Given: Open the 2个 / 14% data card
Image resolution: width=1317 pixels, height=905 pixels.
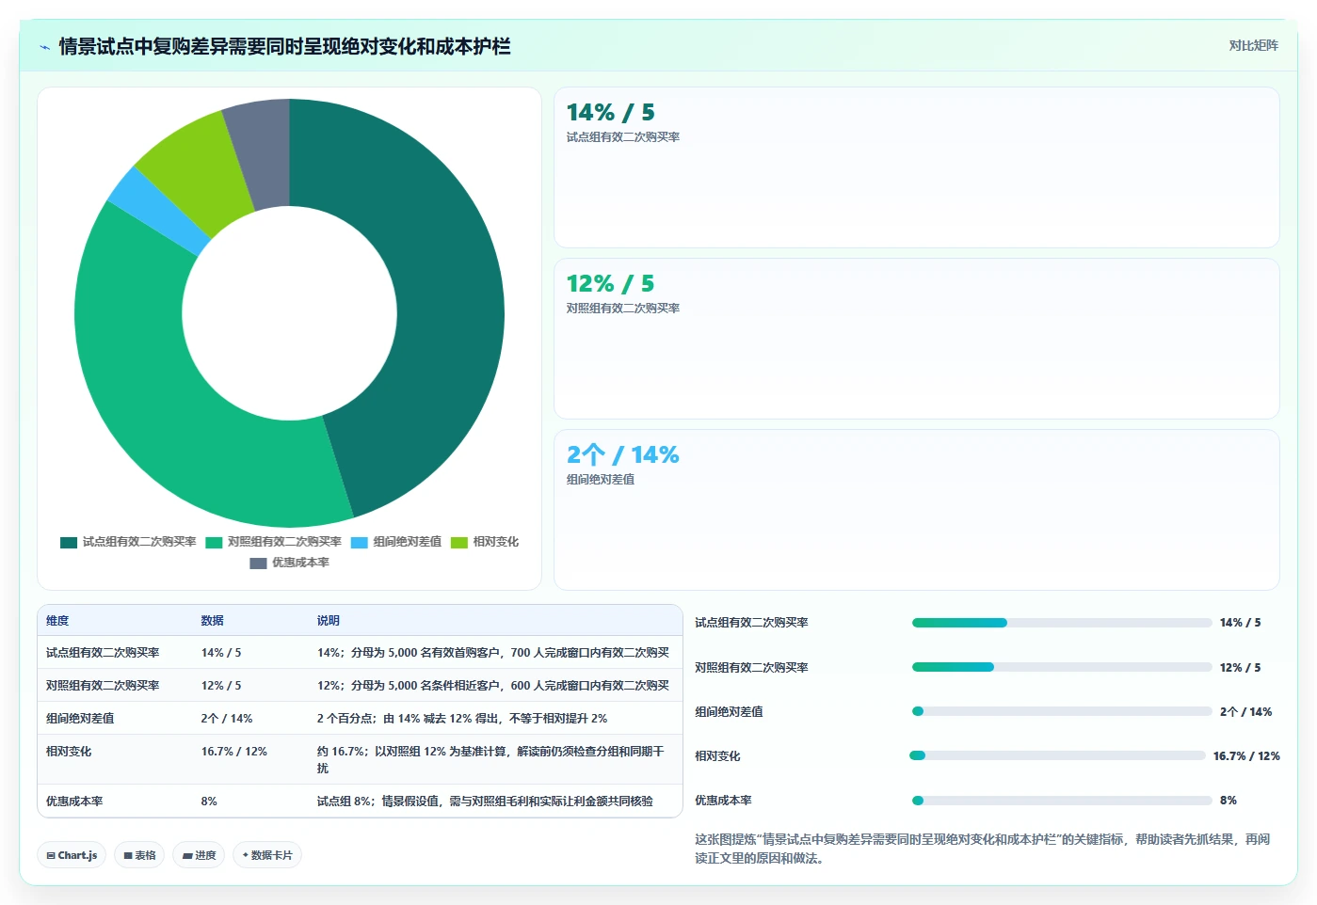Looking at the screenshot, I should coord(917,510).
